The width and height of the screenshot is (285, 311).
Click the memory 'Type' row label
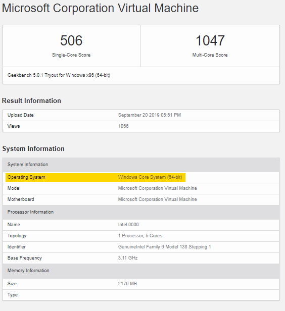point(13,295)
